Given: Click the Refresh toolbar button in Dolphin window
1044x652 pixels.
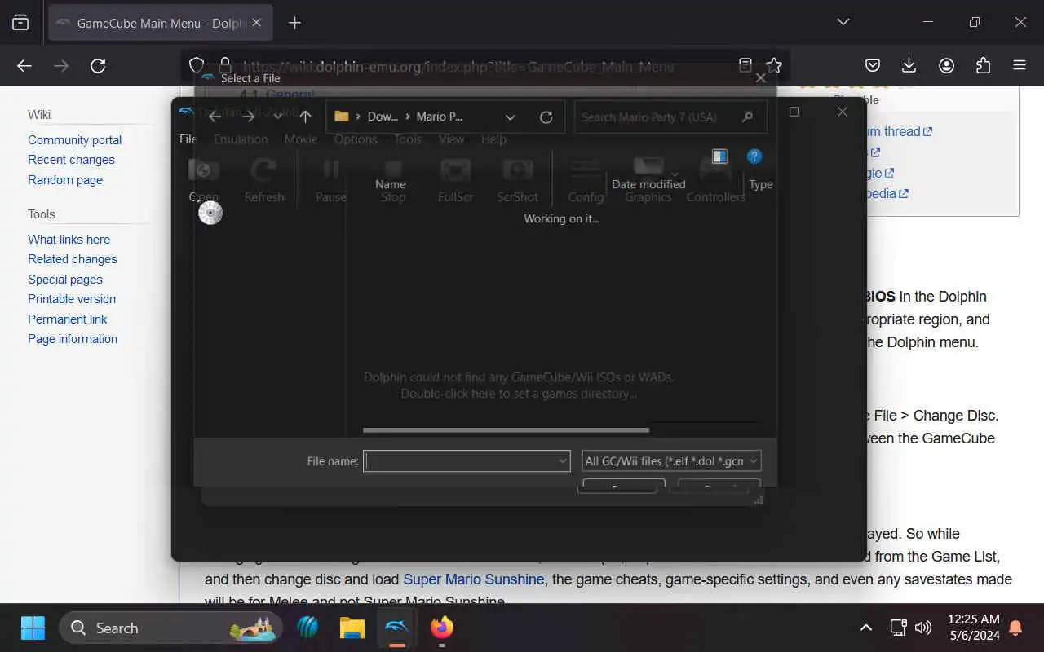Looking at the screenshot, I should click(x=263, y=180).
